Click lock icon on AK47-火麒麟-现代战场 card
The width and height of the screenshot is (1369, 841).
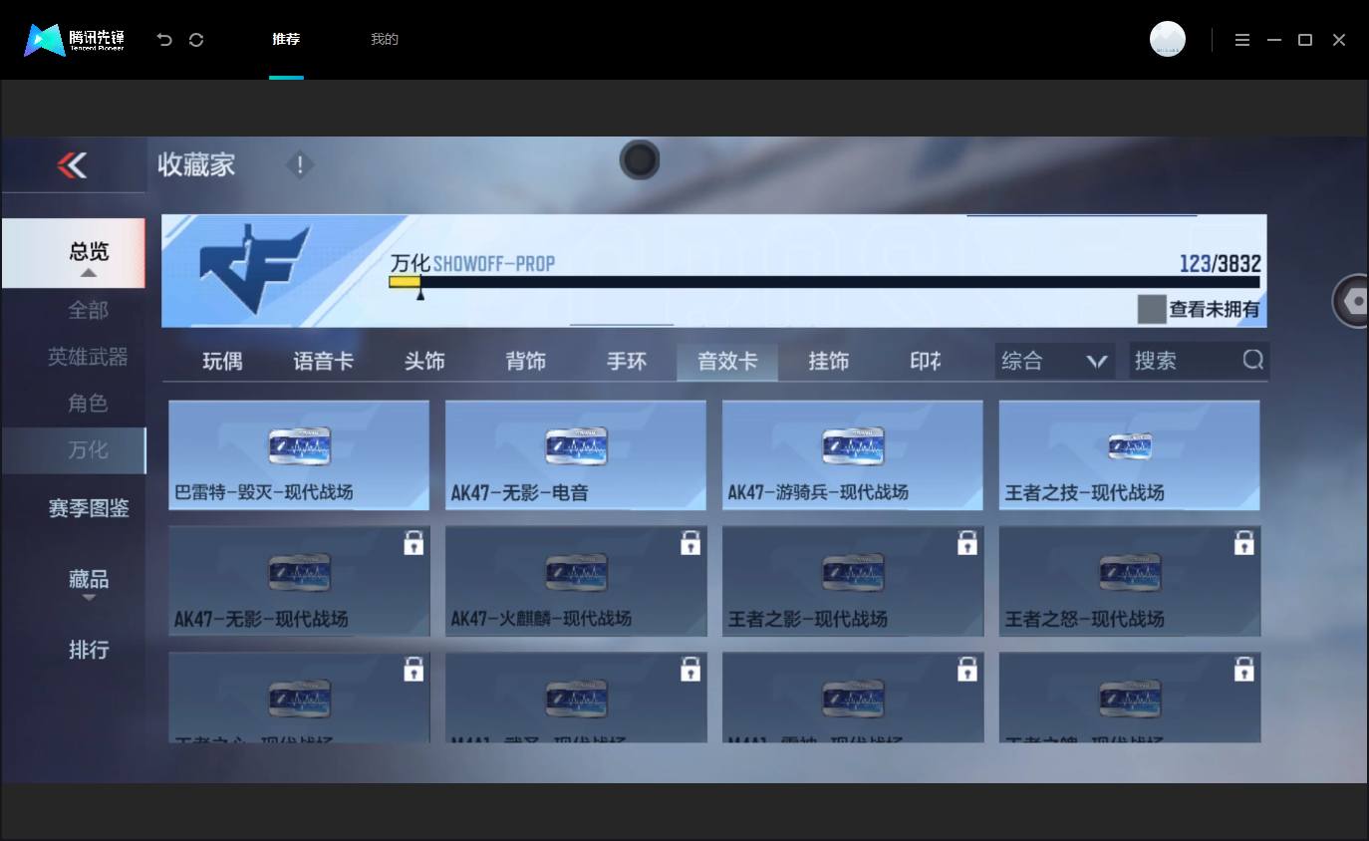pos(690,543)
